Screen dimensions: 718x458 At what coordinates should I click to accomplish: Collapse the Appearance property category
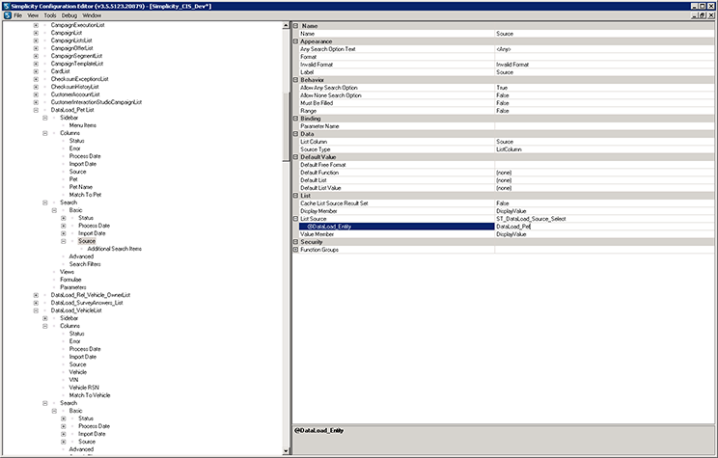(295, 41)
